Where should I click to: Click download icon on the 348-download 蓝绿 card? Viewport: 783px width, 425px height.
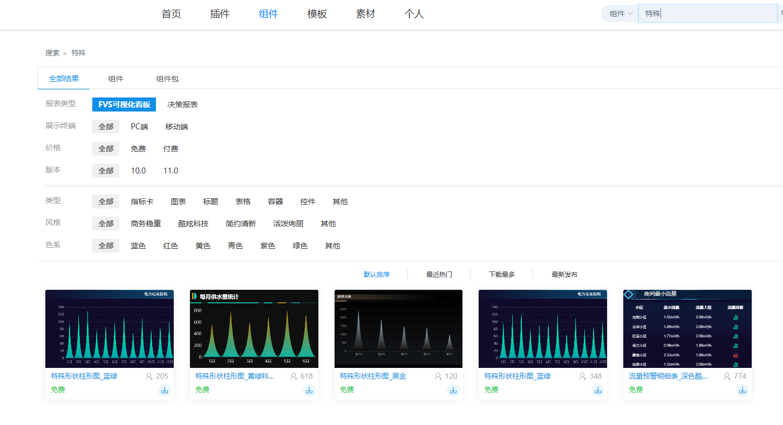(598, 390)
